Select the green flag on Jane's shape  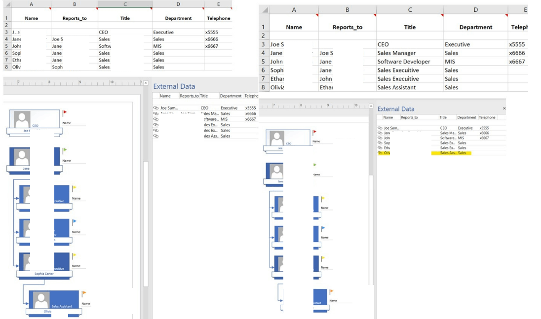click(65, 149)
